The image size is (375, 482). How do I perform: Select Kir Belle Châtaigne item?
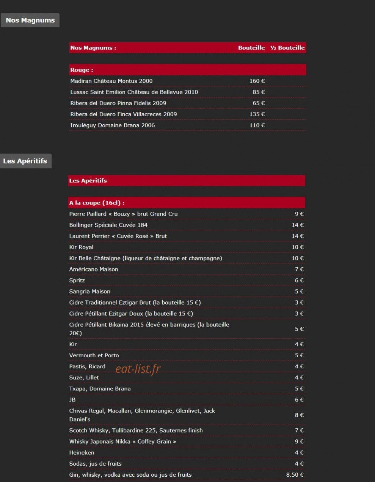[146, 258]
